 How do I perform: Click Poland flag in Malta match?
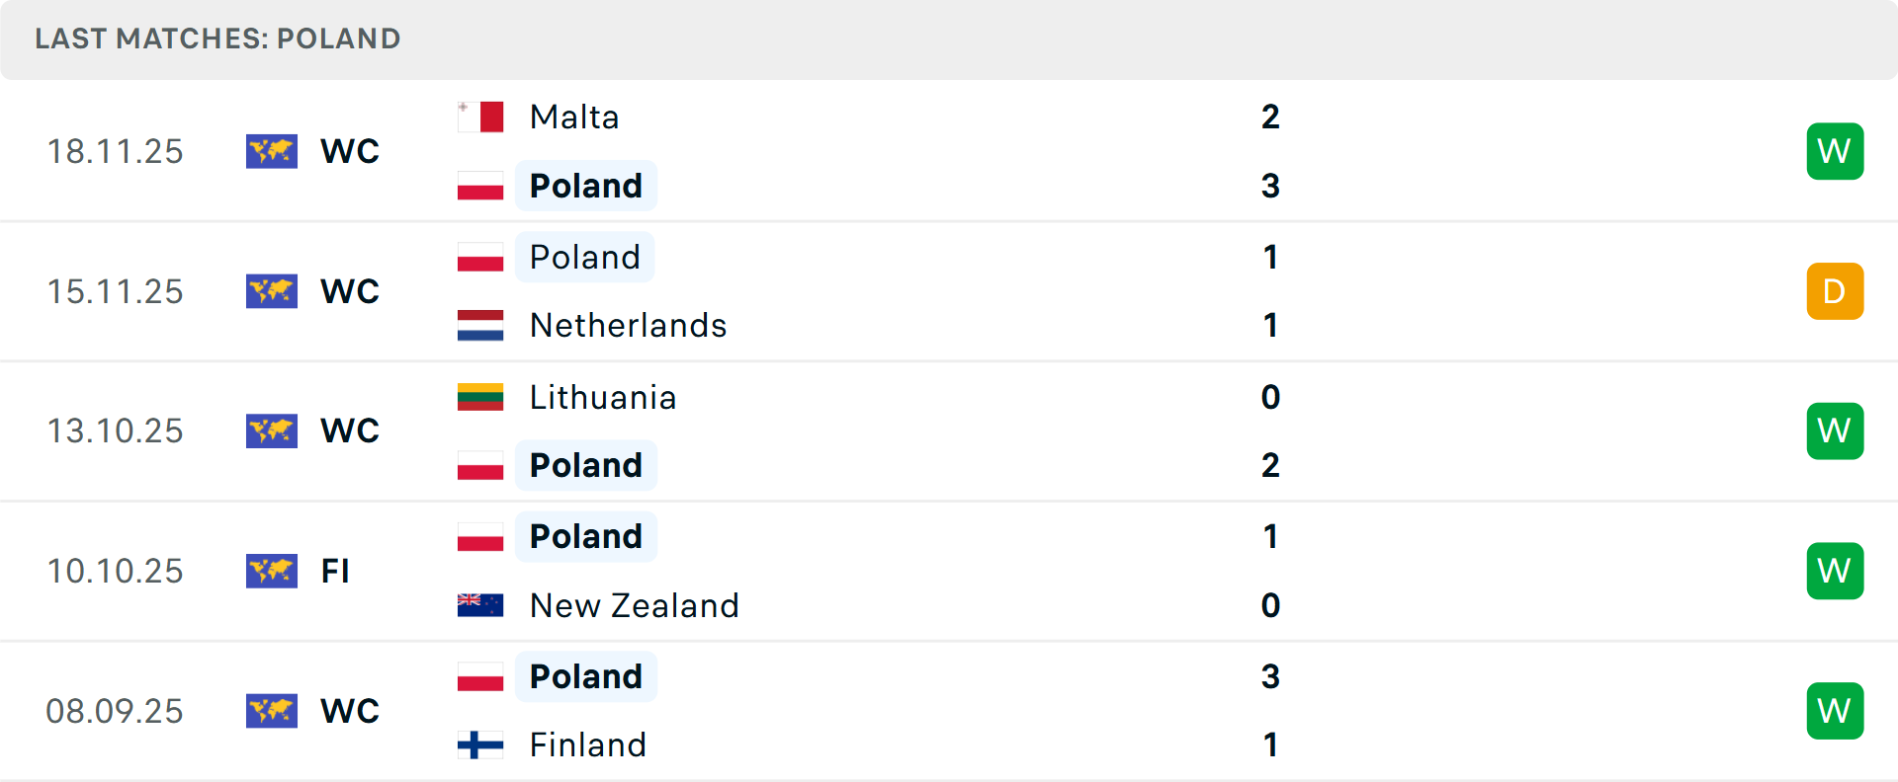pyautogui.click(x=480, y=186)
